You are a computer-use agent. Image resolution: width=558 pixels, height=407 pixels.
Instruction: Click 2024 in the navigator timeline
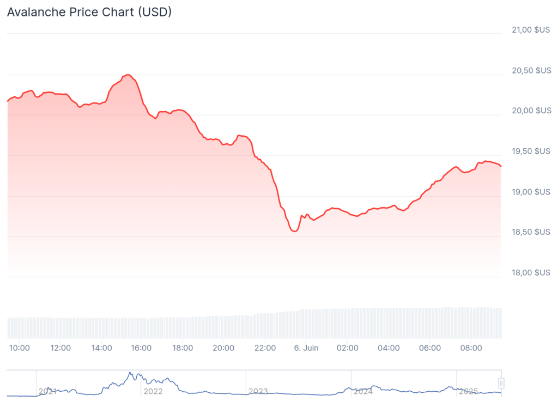coord(363,391)
